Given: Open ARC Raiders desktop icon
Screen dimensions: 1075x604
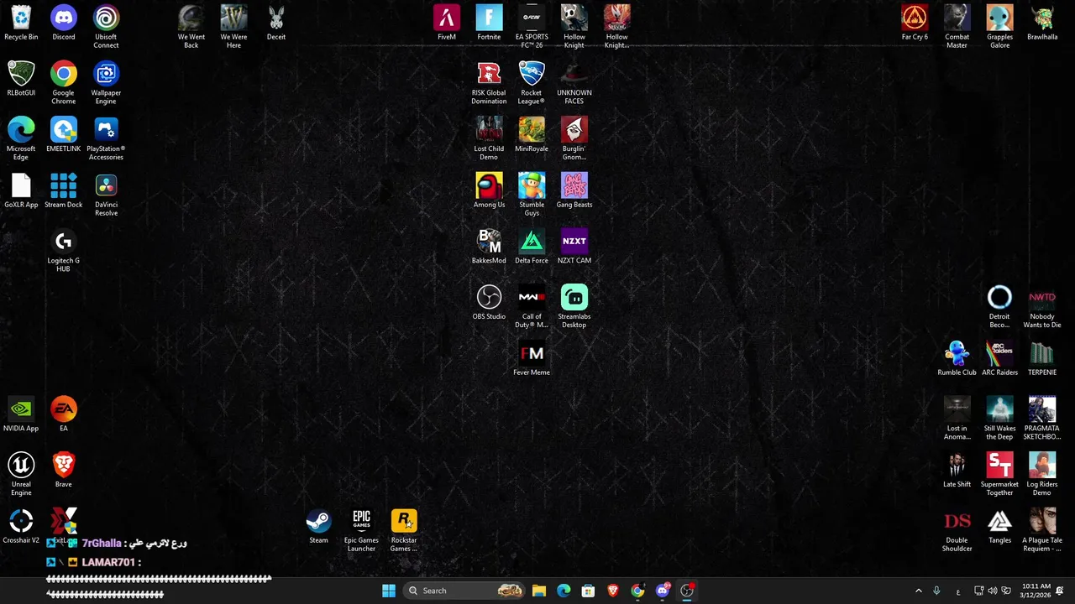Looking at the screenshot, I should [x=999, y=359].
